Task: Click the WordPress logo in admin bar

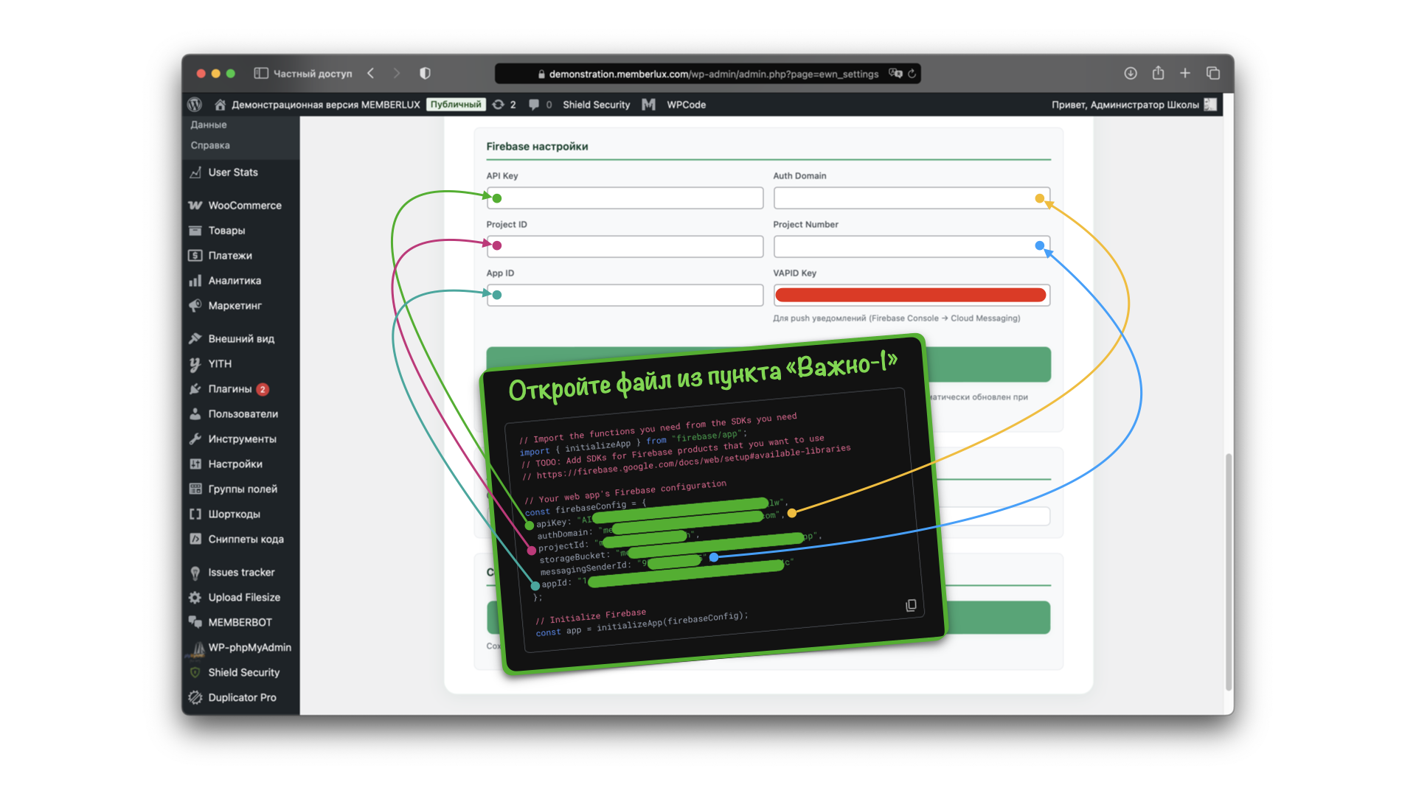Action: (195, 105)
